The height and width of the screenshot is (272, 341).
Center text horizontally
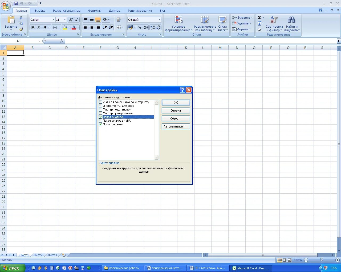coord(92,27)
